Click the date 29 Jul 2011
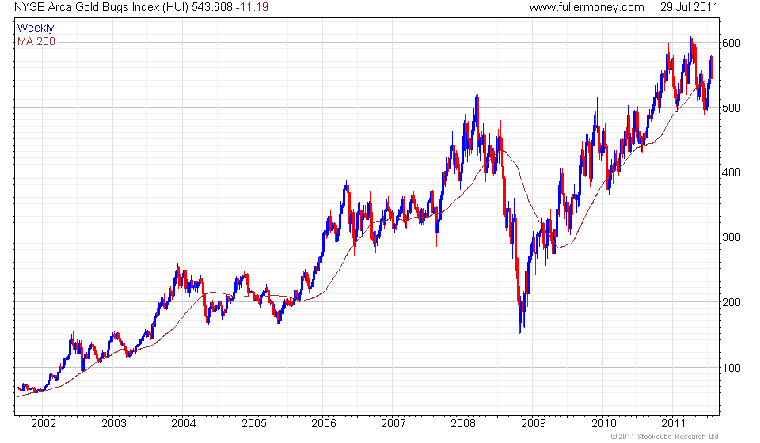The height and width of the screenshot is (443, 760). pyautogui.click(x=689, y=7)
